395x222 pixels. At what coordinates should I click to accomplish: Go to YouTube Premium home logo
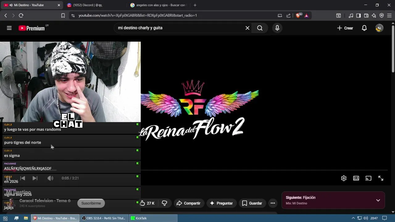click(31, 28)
